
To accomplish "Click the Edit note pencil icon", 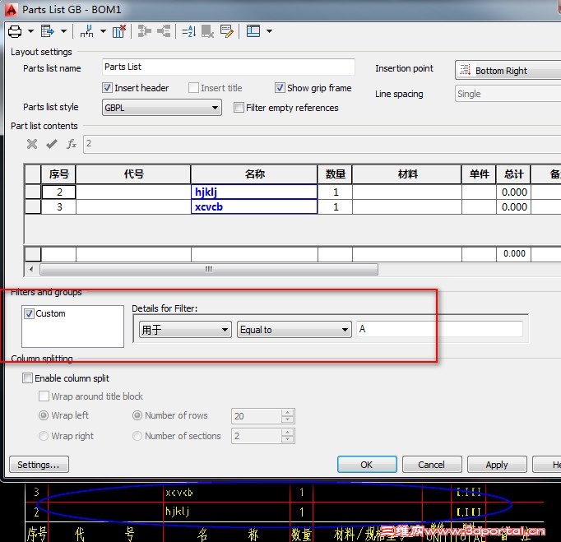I will tap(227, 31).
